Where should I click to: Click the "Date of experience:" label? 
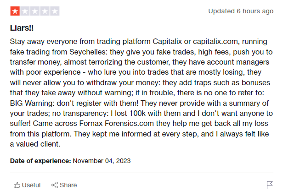[40, 160]
